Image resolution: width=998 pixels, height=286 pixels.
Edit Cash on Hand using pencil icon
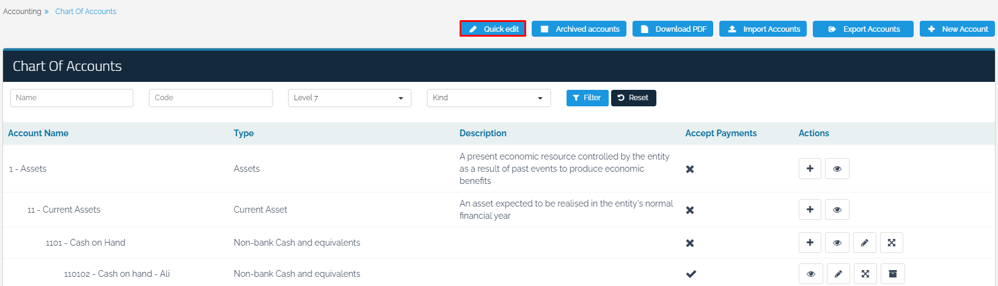coord(864,243)
